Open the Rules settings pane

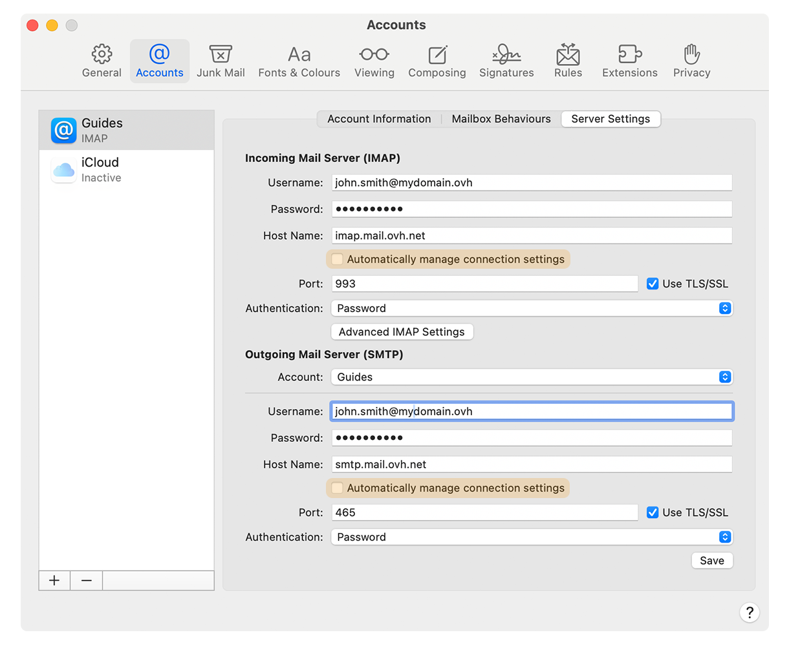[x=568, y=61]
